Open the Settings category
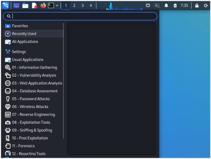The image size is (211, 159). pos(33,52)
